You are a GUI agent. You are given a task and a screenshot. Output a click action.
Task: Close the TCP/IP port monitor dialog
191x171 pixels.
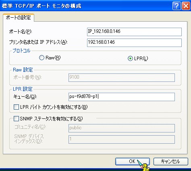[186, 6]
